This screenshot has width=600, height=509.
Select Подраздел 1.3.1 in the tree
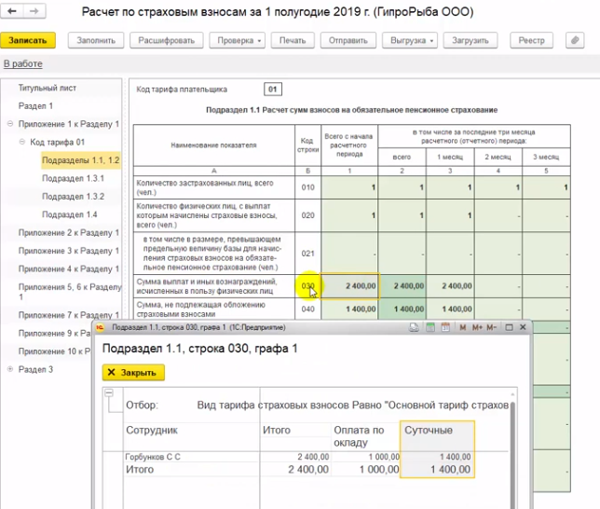[73, 178]
